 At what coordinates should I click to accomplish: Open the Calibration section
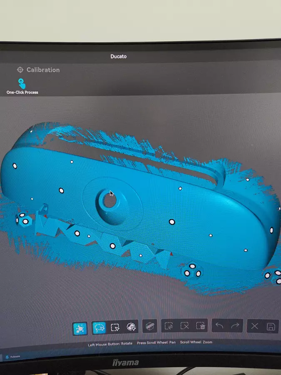pos(38,70)
